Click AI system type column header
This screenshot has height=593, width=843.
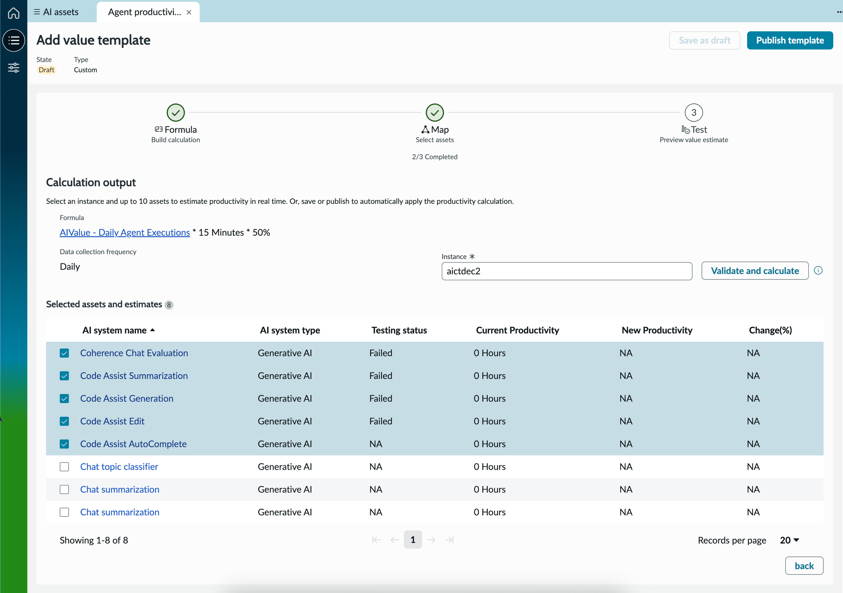(x=290, y=330)
